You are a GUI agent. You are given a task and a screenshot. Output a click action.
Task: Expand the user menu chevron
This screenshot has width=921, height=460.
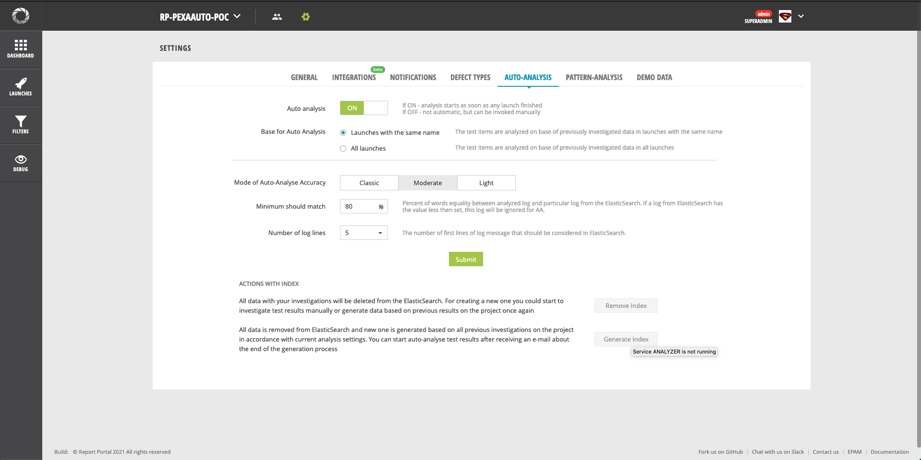(801, 16)
